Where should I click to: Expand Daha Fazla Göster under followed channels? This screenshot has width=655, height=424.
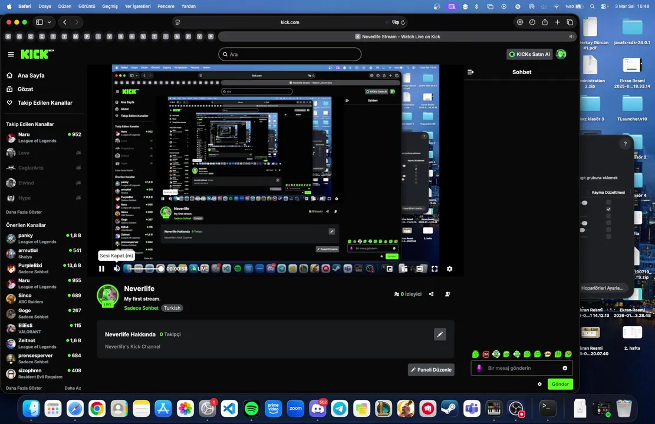pyautogui.click(x=24, y=212)
